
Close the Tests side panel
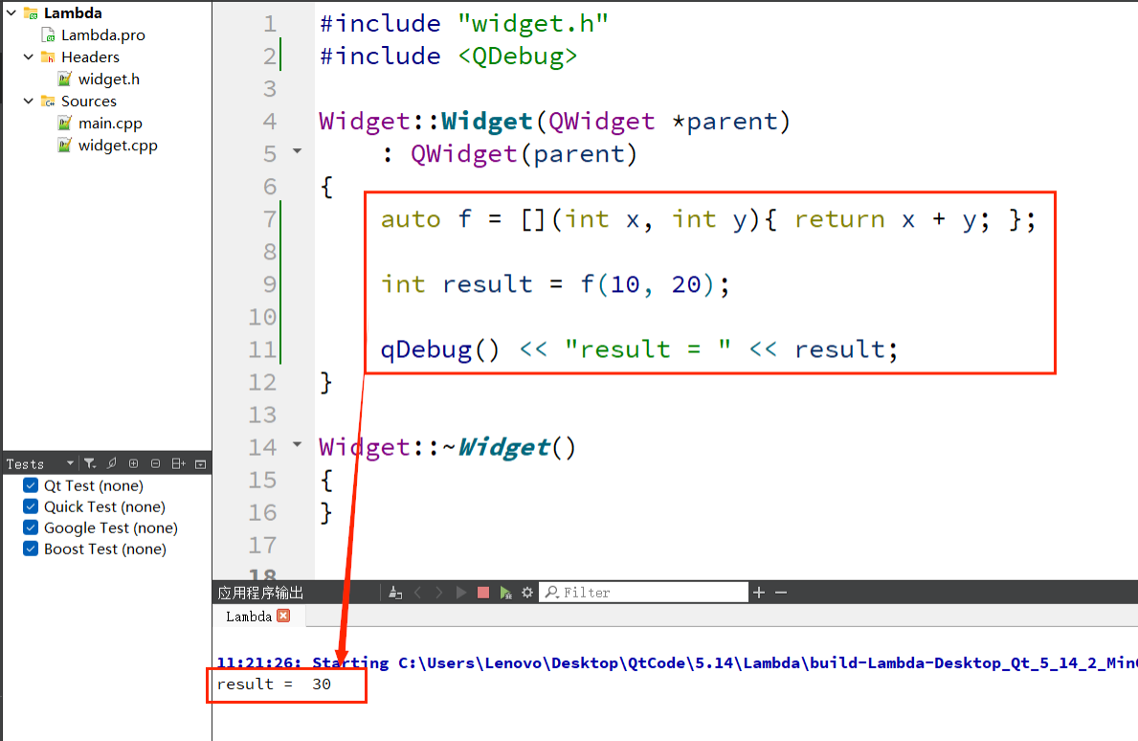pyautogui.click(x=201, y=463)
